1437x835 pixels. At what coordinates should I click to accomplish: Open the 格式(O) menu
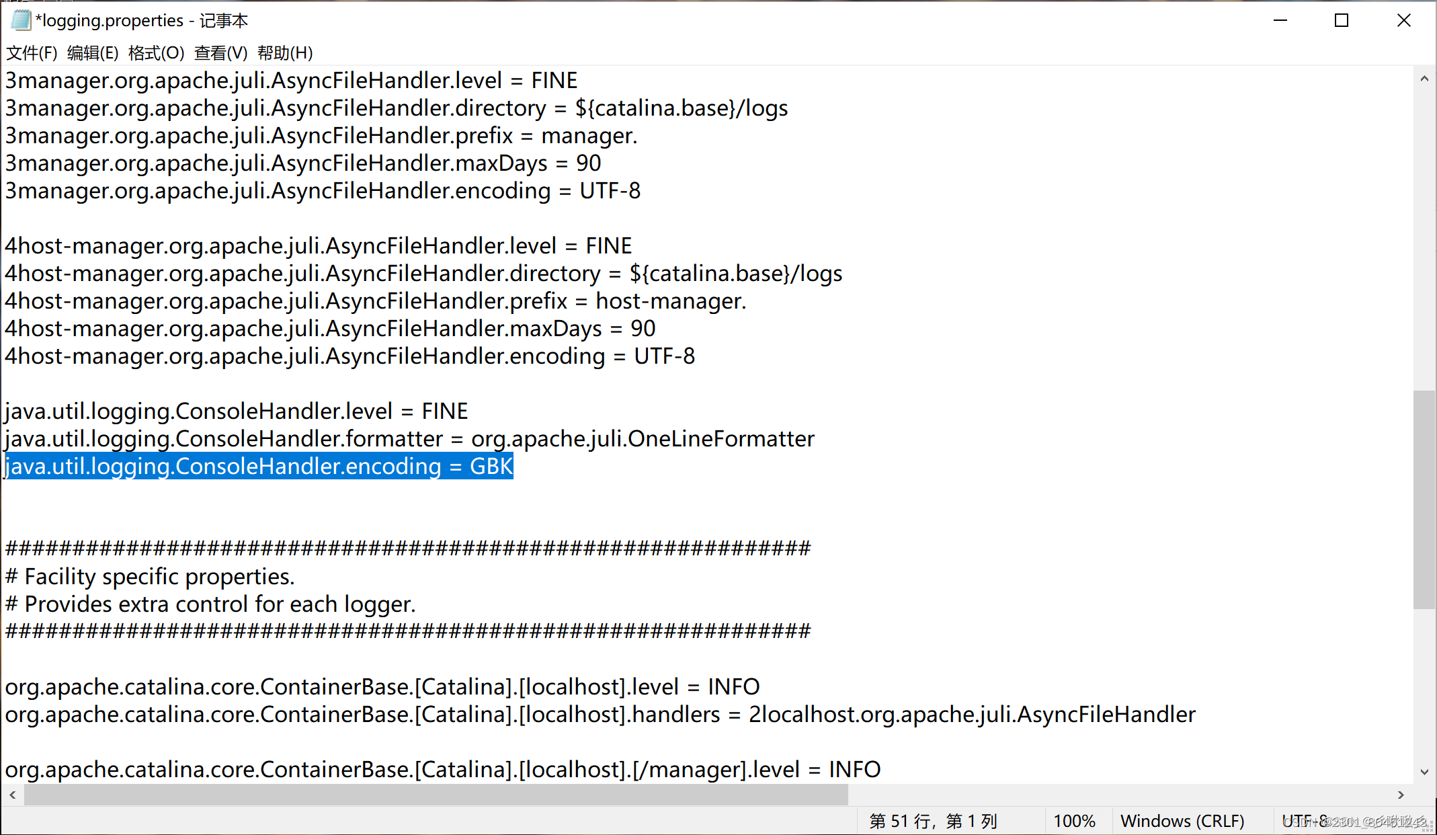[155, 52]
